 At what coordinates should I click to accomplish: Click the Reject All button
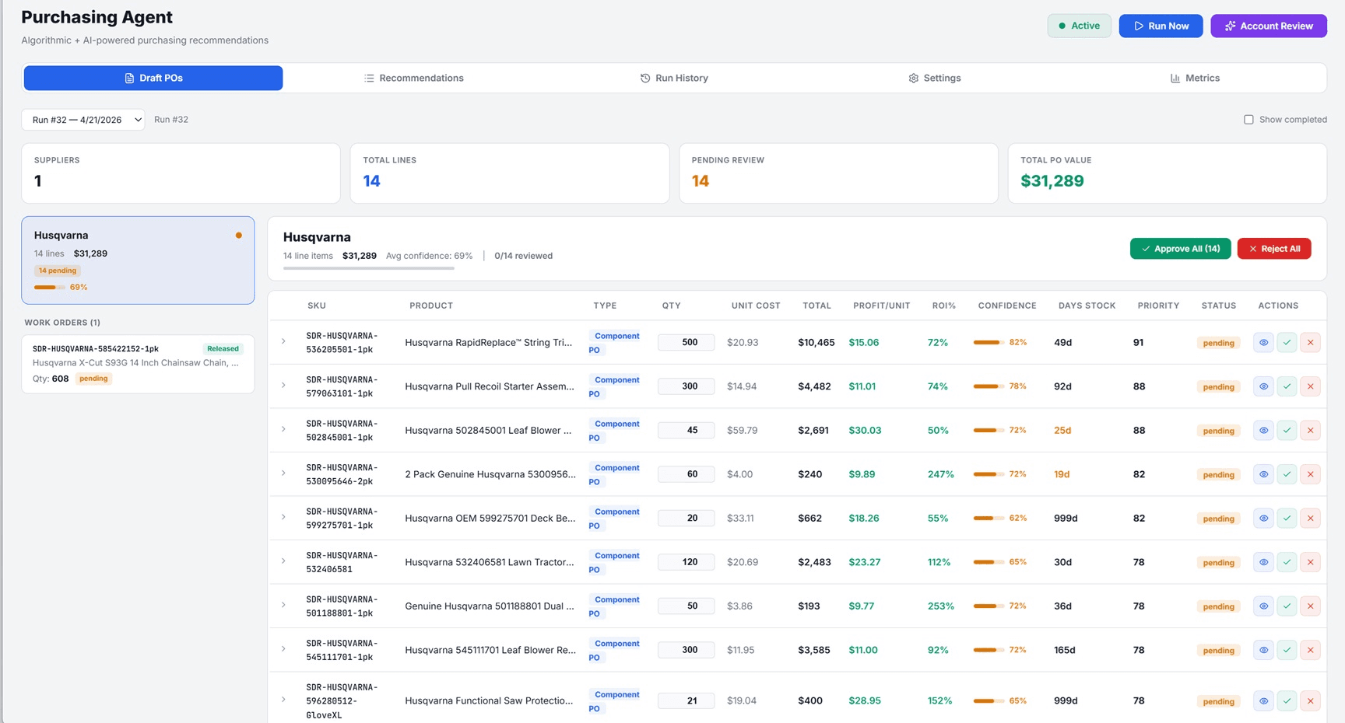[x=1274, y=249]
